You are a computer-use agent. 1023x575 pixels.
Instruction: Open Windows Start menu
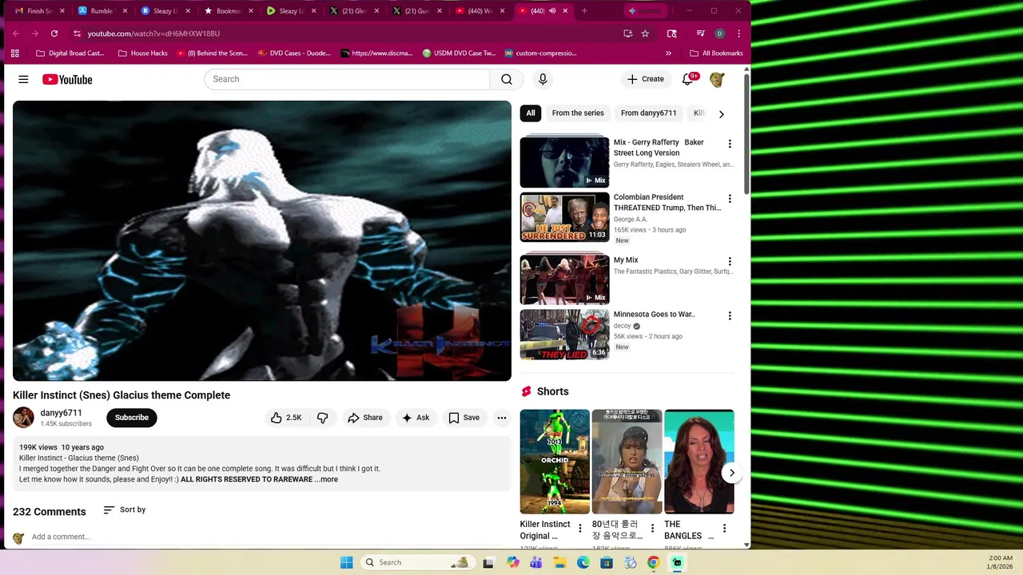coord(346,562)
